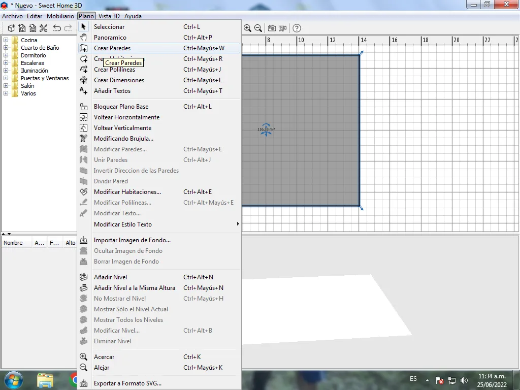The height and width of the screenshot is (390, 520).
Task: Click the Crear Dimensiones icon
Action: tap(84, 80)
